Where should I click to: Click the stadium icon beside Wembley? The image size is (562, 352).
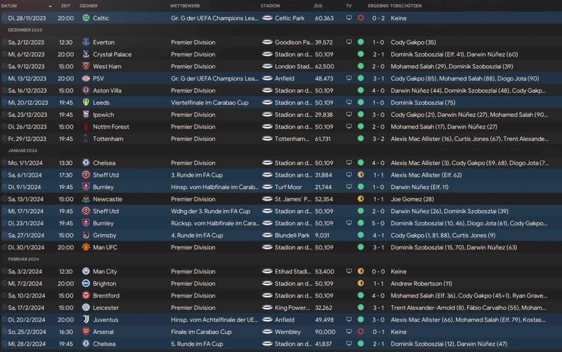coord(267,332)
